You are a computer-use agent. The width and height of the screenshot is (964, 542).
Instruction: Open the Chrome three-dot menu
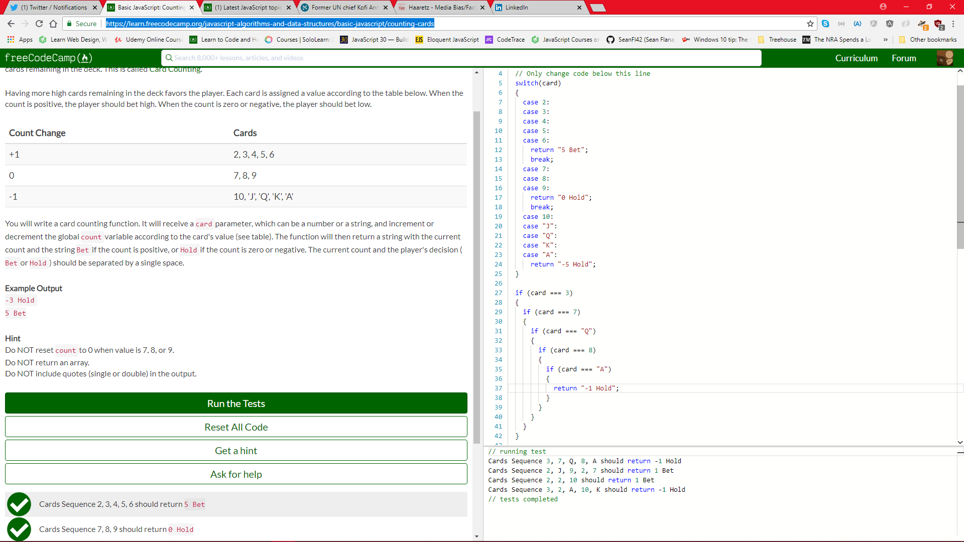point(953,24)
